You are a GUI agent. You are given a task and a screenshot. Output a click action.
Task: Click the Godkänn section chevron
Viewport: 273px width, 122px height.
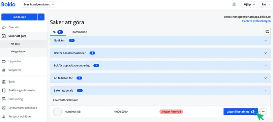266,40
